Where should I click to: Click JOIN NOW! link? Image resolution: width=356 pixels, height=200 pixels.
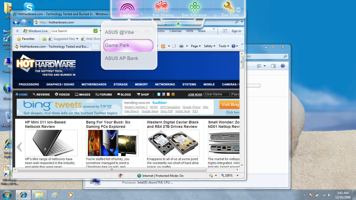pyautogui.click(x=195, y=95)
